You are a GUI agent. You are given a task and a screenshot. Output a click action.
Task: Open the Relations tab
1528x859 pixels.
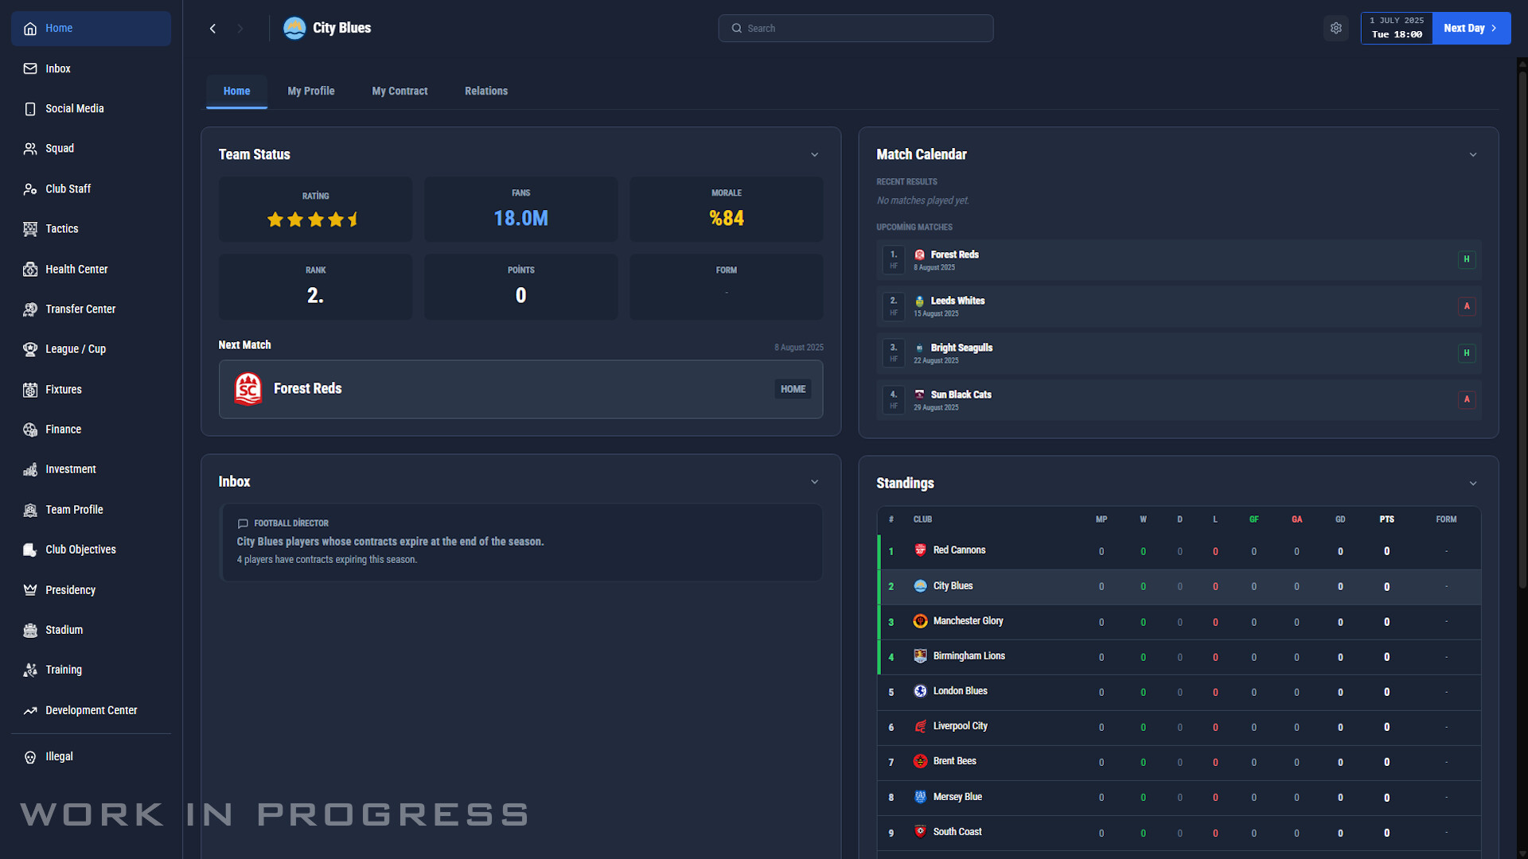(486, 91)
